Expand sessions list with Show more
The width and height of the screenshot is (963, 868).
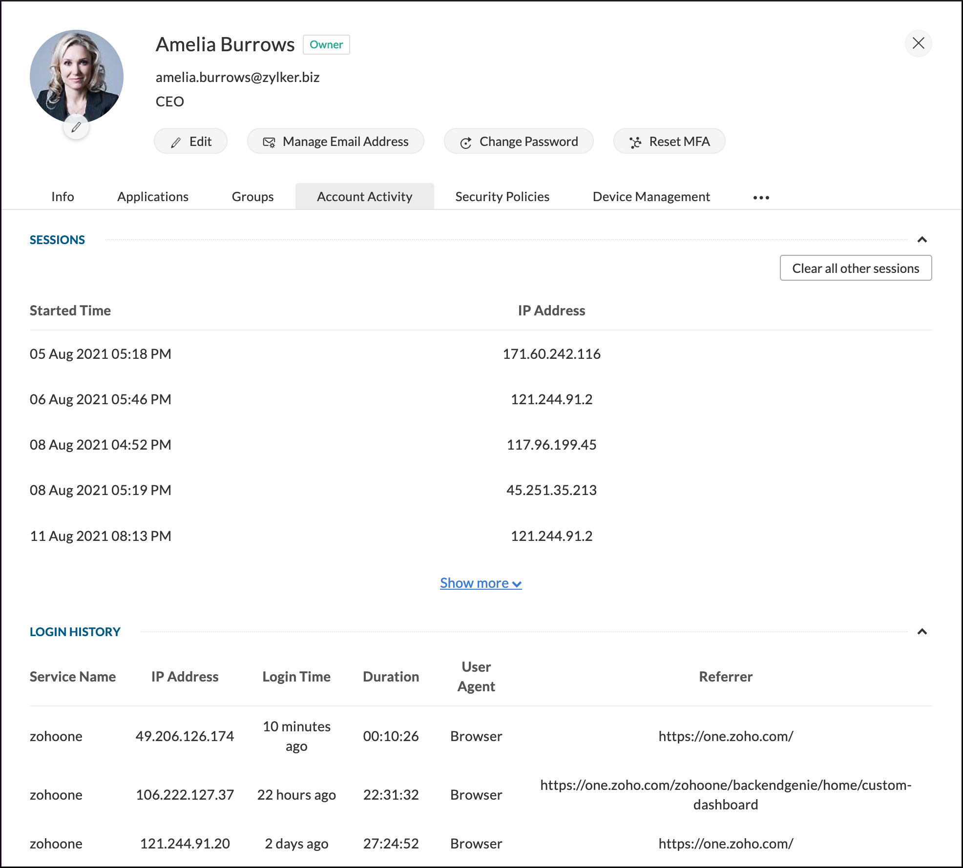[481, 583]
